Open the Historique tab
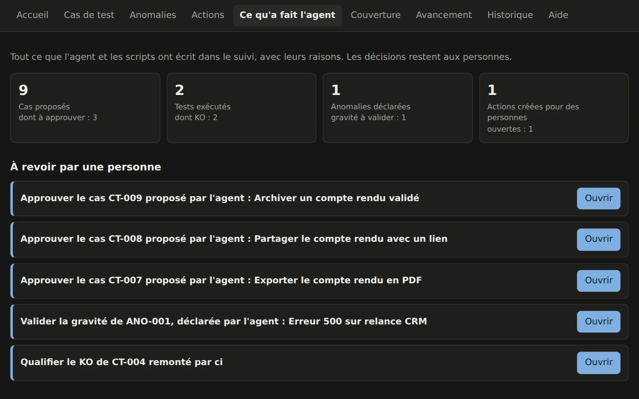Image resolution: width=639 pixels, height=399 pixels. [510, 15]
